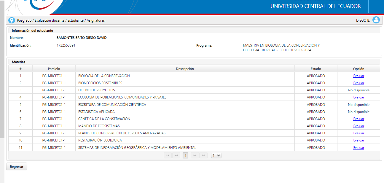This screenshot has width=384, height=183.
Task: Click No disponible in ESCRITURA DE COMUNICACIÓN row
Action: point(358,105)
